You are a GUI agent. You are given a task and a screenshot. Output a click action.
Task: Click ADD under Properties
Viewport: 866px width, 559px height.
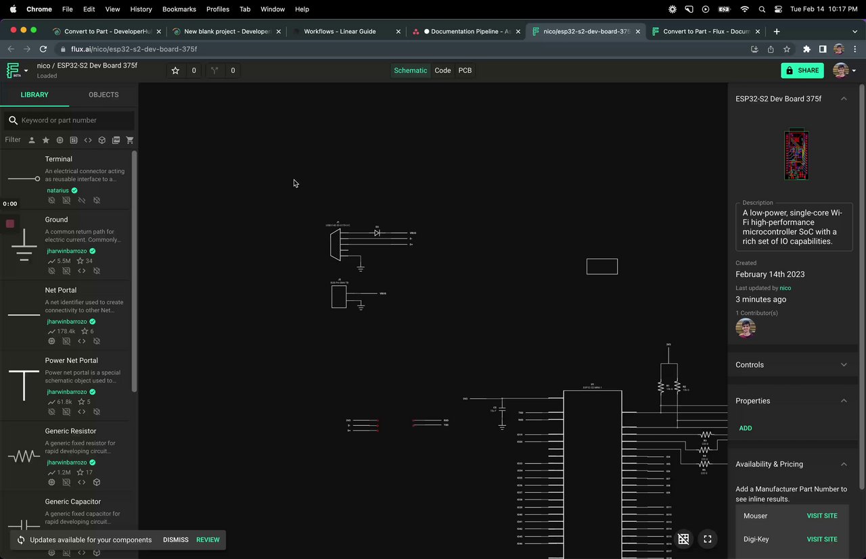pyautogui.click(x=746, y=428)
